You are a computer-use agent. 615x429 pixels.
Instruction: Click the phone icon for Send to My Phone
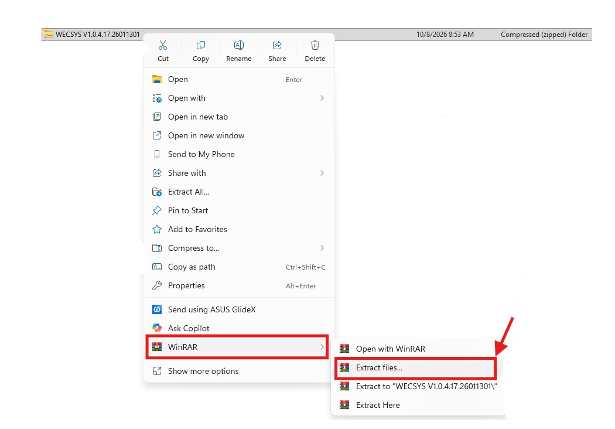[x=157, y=154]
